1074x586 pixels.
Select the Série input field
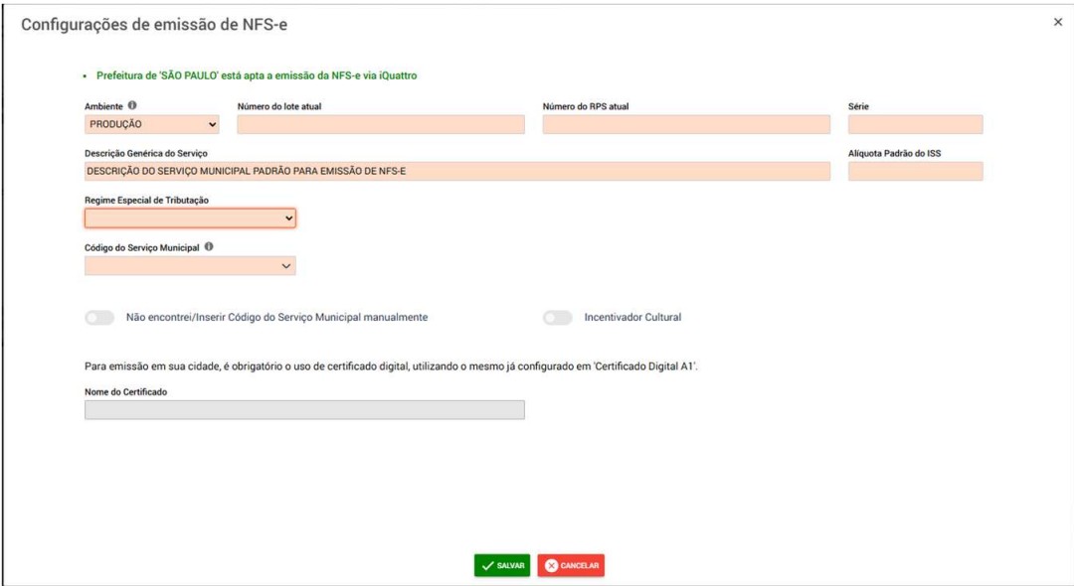coord(915,124)
